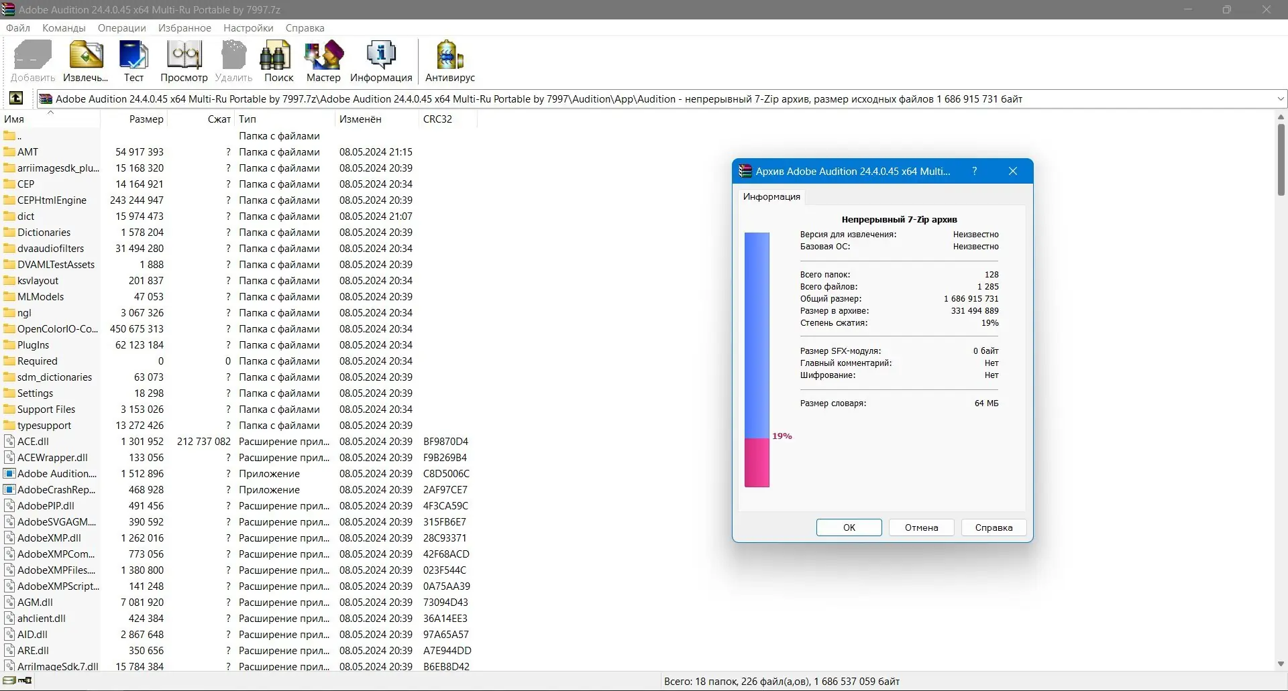
Task: Go up one folder level arrow
Action: coord(15,99)
